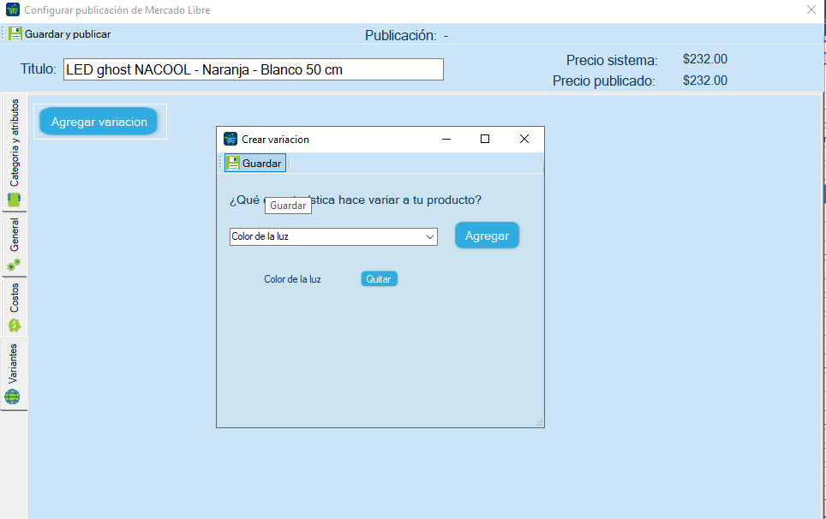The height and width of the screenshot is (519, 826).
Task: Maximize the Crear variacion dialog
Action: [x=485, y=139]
